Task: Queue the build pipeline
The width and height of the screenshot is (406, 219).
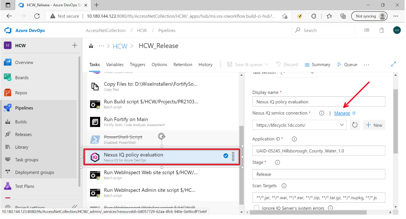Action: click(347, 65)
